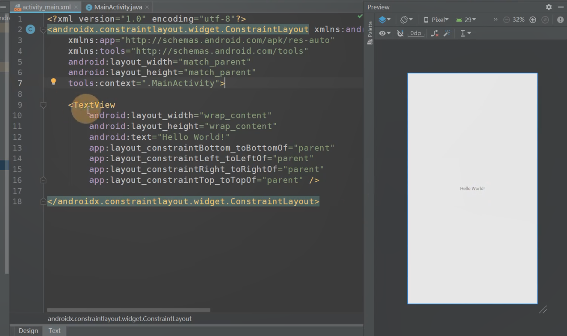The height and width of the screenshot is (336, 567).
Task: Clear all constraints icon
Action: [434, 33]
